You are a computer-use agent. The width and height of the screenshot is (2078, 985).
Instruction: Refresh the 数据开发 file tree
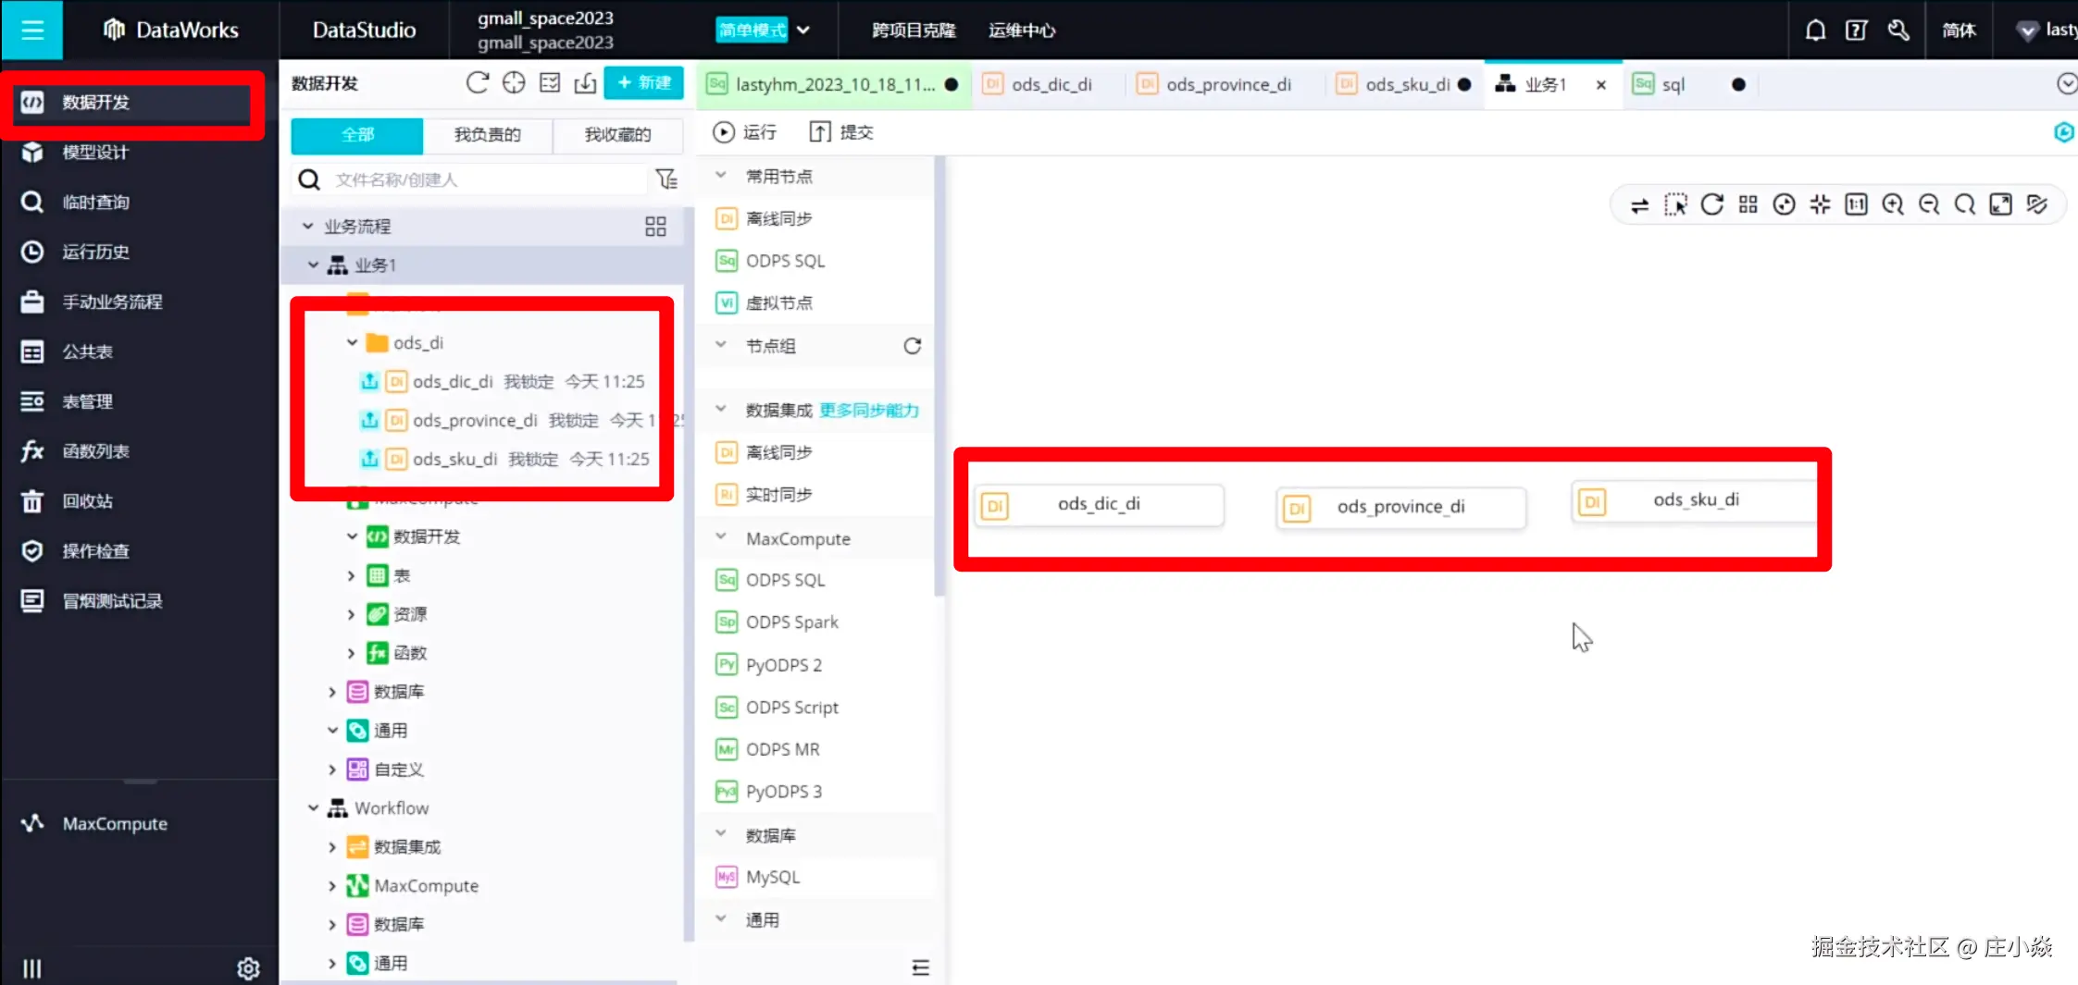pos(478,83)
